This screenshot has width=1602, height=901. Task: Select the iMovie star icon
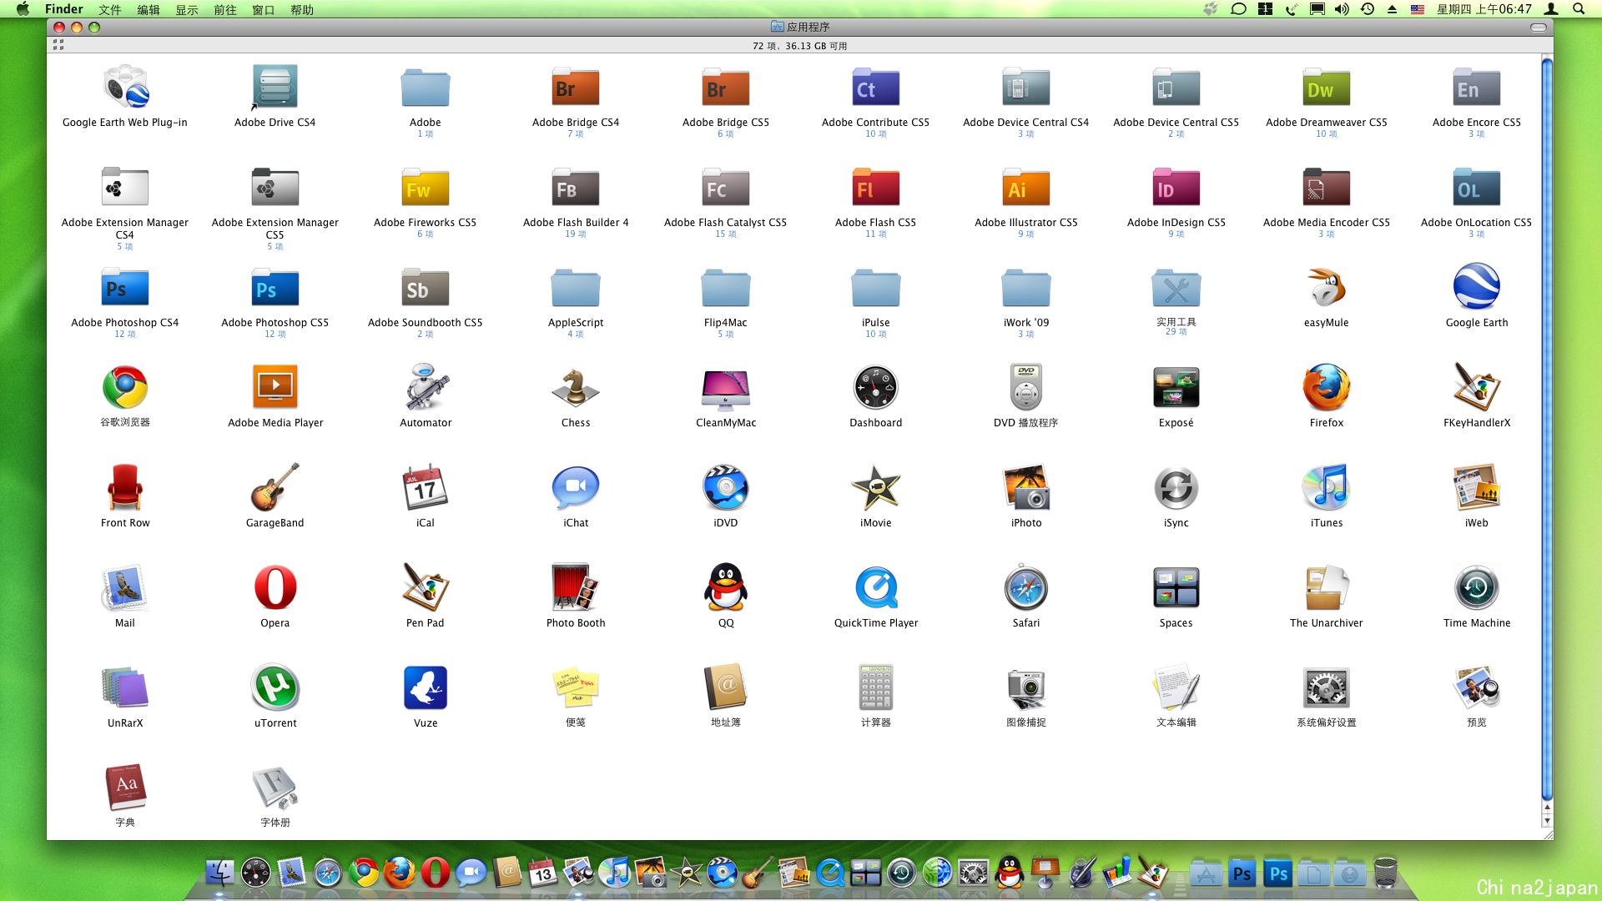point(876,487)
